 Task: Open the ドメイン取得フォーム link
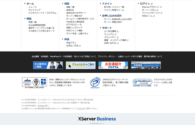(x=114, y=10)
